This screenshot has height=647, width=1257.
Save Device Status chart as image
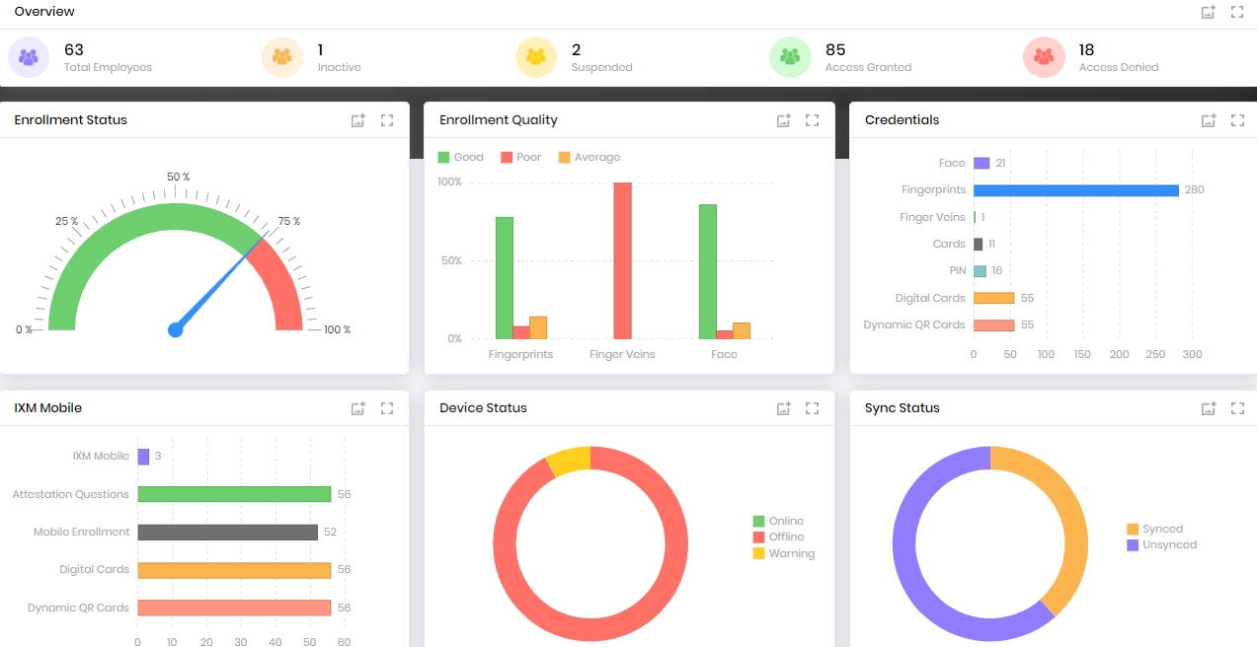click(784, 408)
